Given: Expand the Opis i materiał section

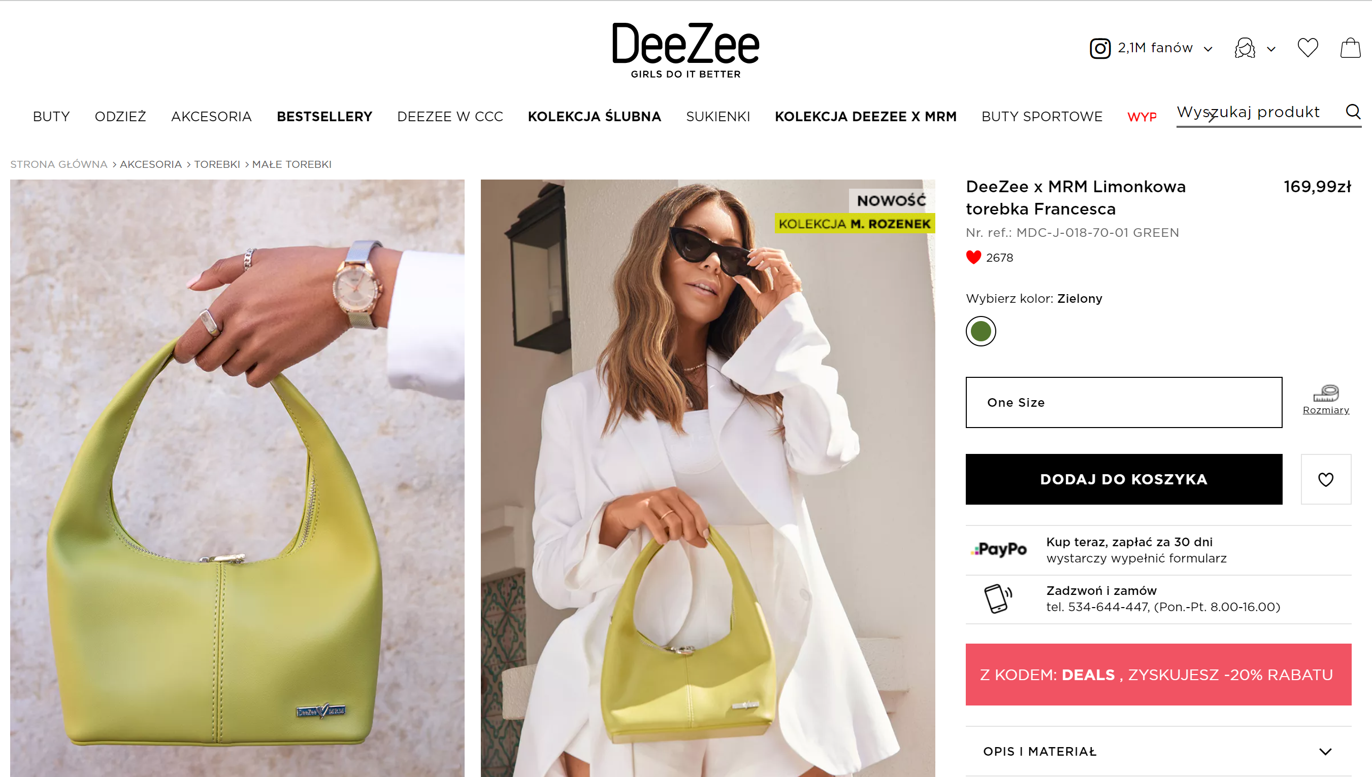Looking at the screenshot, I should 1158,751.
